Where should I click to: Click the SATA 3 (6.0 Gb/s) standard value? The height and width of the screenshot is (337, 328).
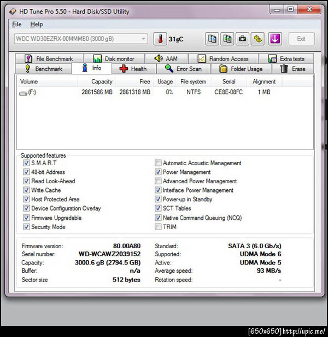click(x=255, y=246)
